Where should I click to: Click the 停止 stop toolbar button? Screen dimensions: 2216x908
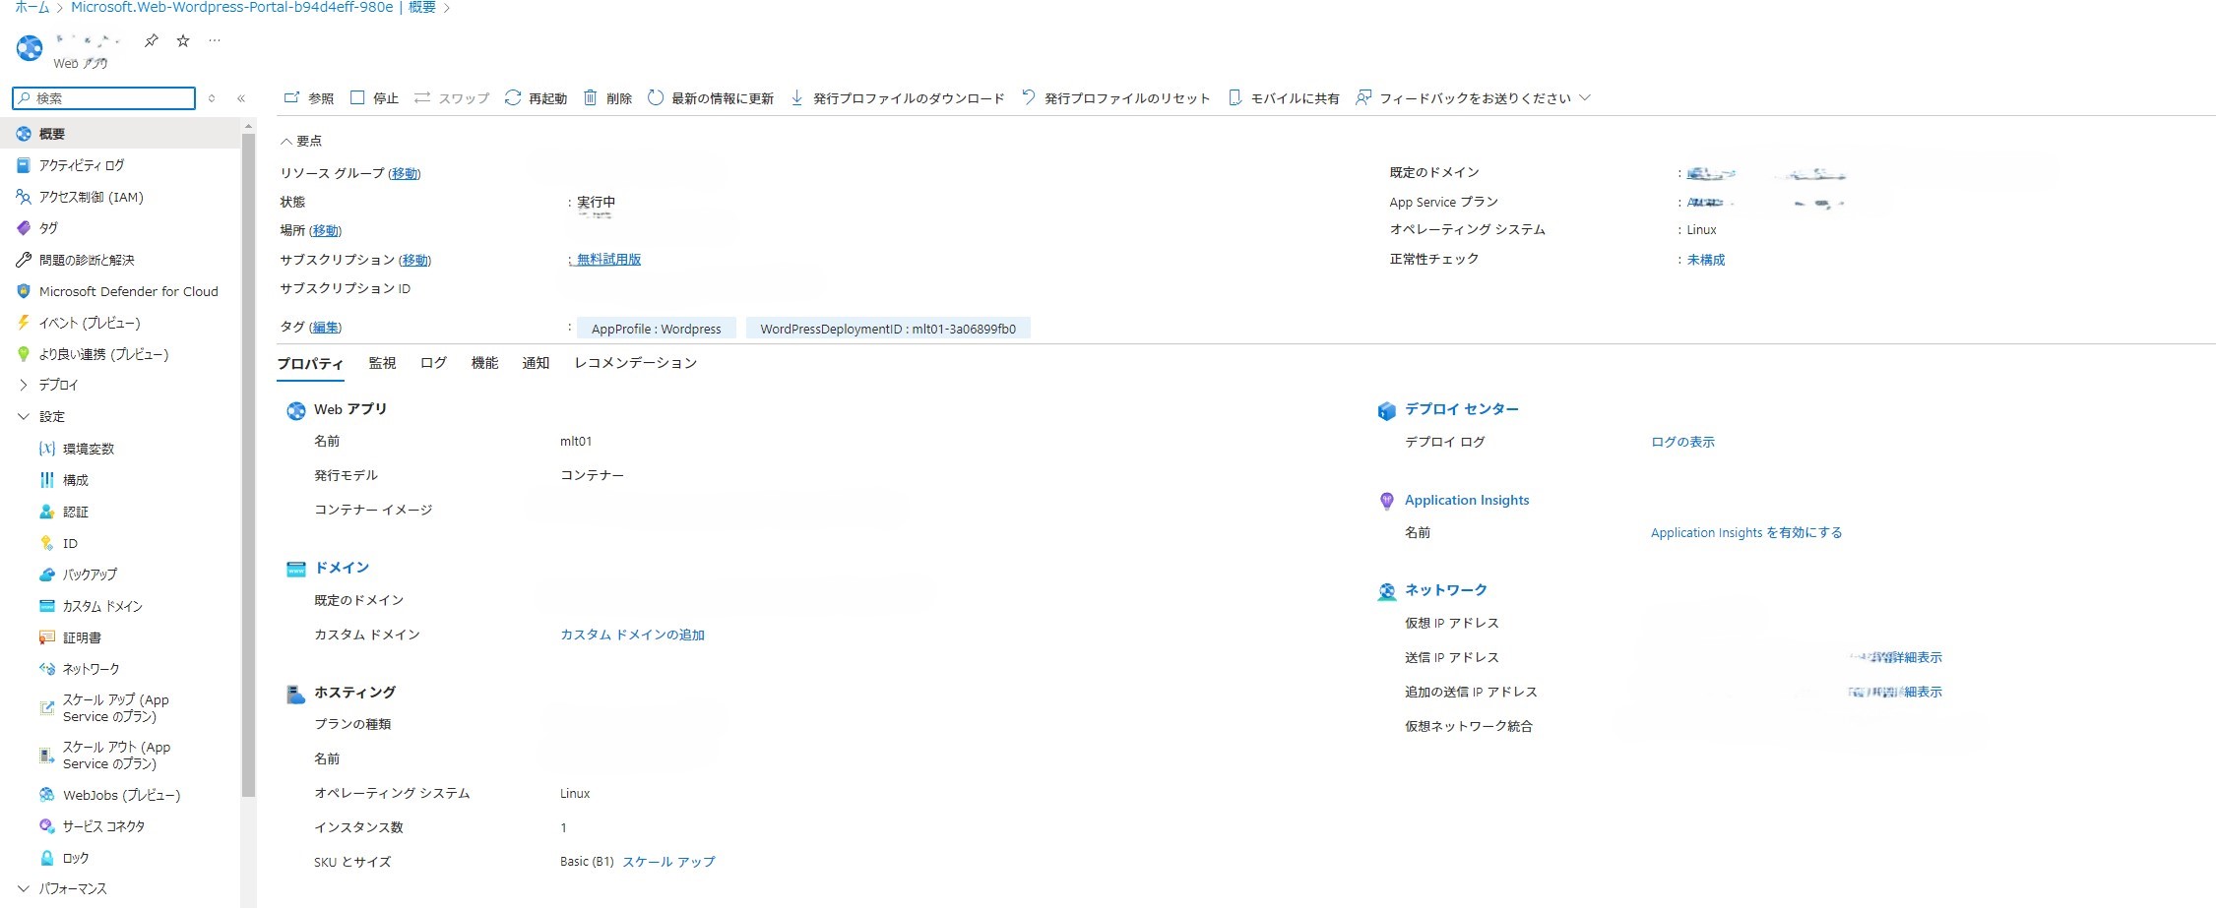coord(374,98)
